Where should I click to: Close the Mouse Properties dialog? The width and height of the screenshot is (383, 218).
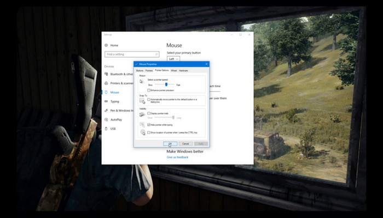click(206, 64)
